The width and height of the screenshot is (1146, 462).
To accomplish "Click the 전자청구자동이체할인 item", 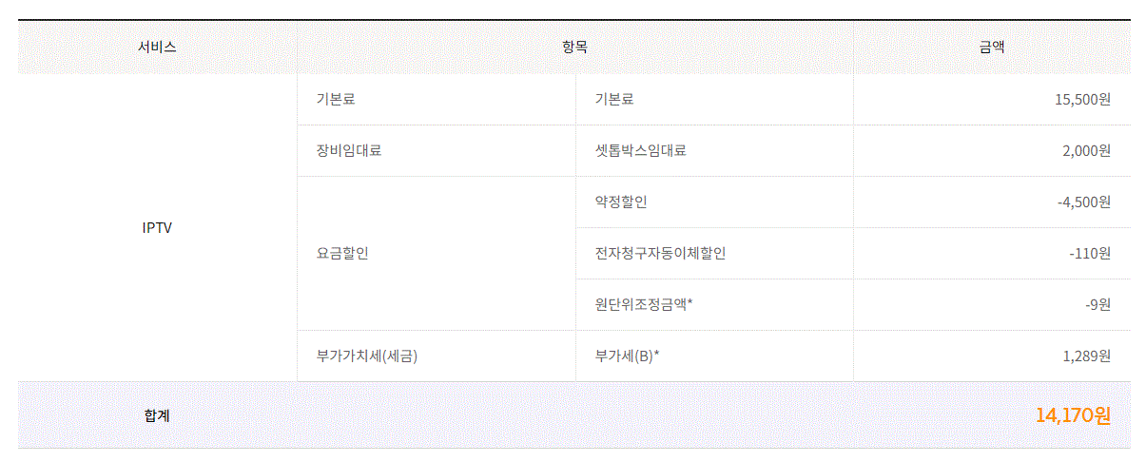I will [660, 253].
